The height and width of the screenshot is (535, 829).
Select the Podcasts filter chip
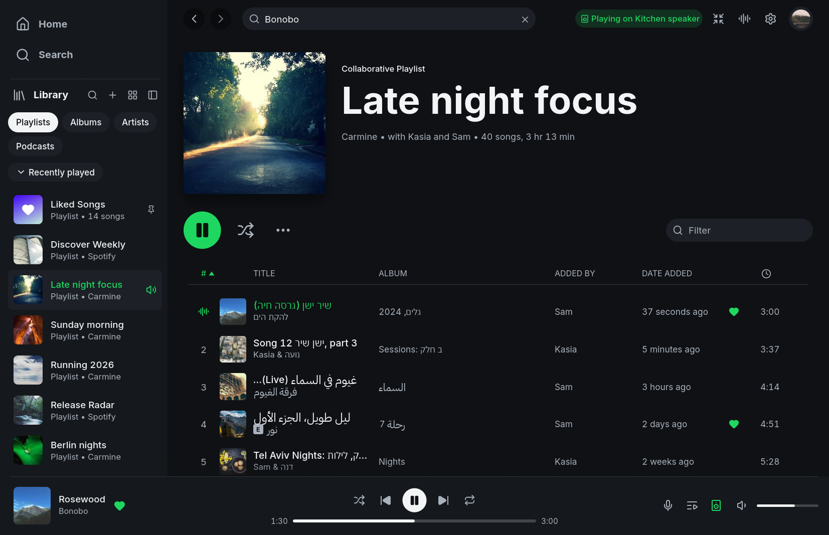(35, 146)
